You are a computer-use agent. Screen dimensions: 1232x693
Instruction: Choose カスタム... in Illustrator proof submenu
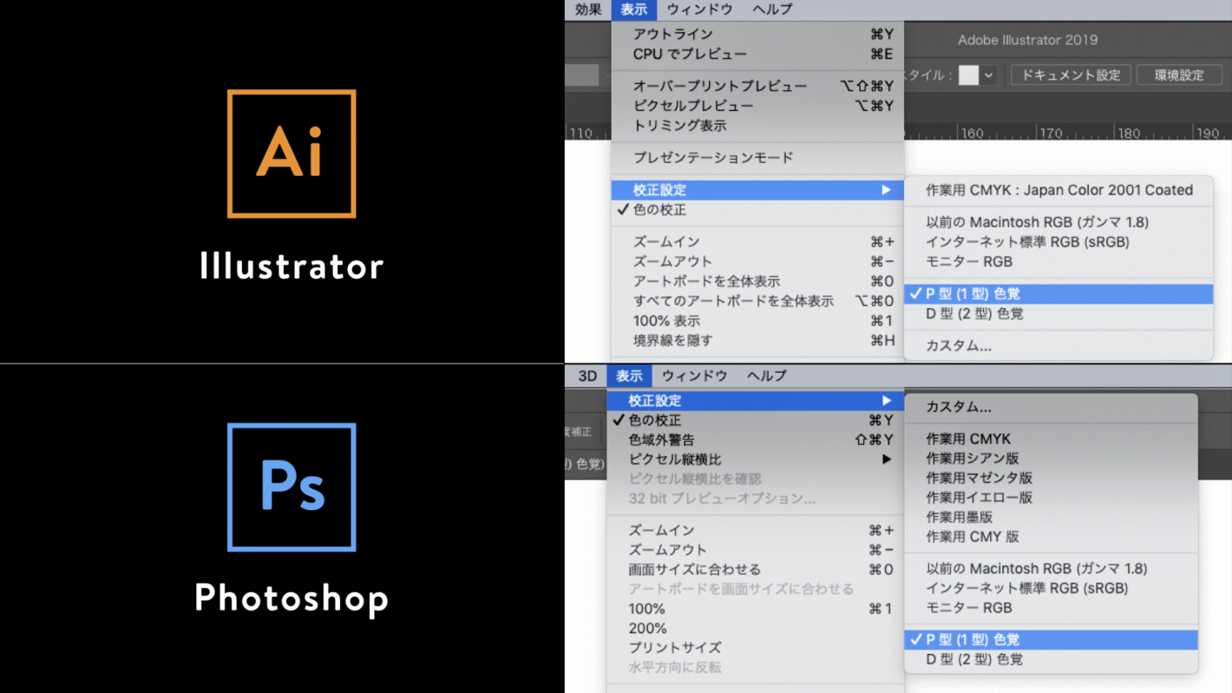click(1058, 345)
